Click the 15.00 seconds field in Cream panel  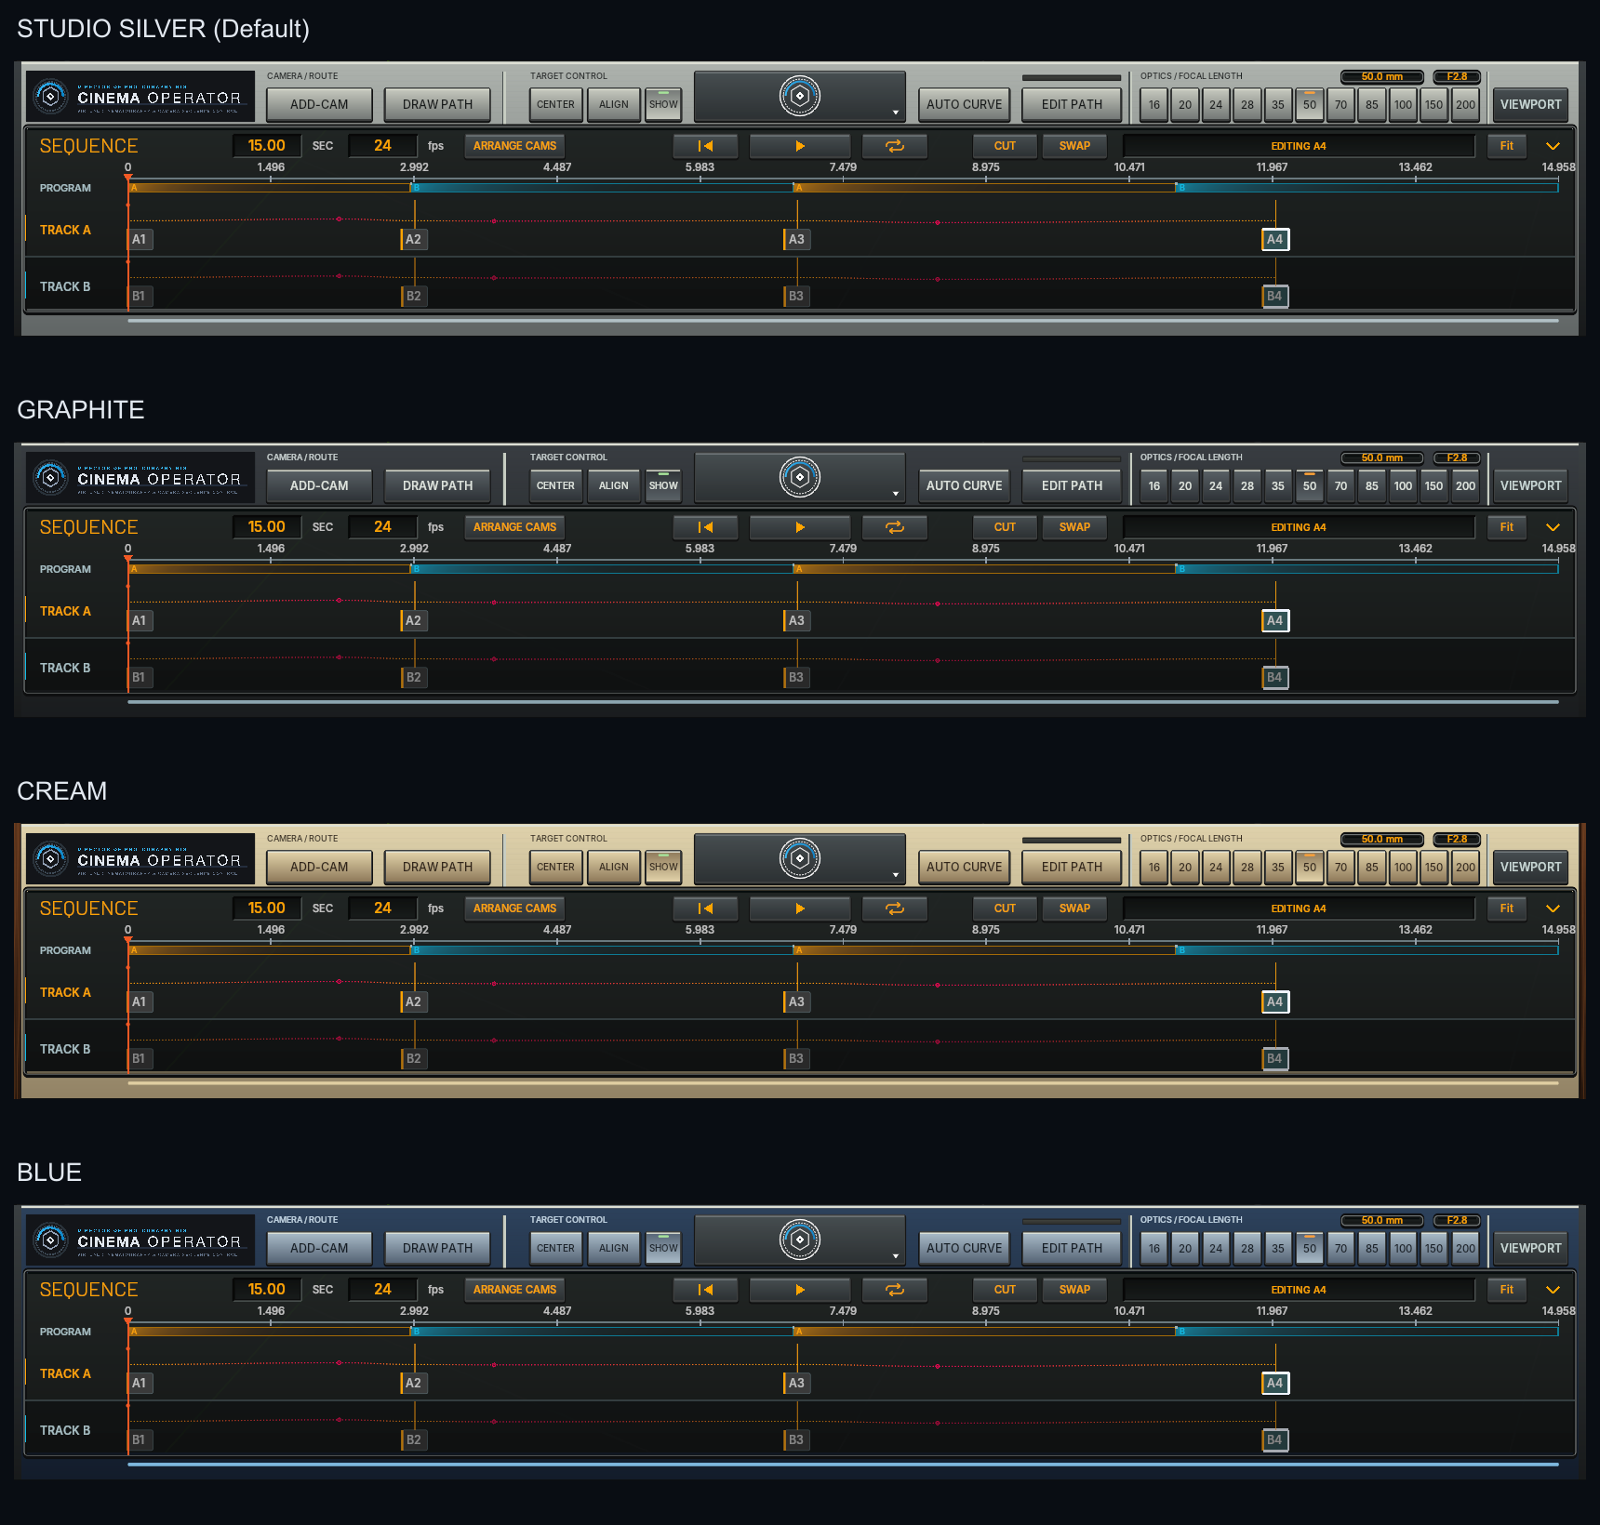coord(267,908)
